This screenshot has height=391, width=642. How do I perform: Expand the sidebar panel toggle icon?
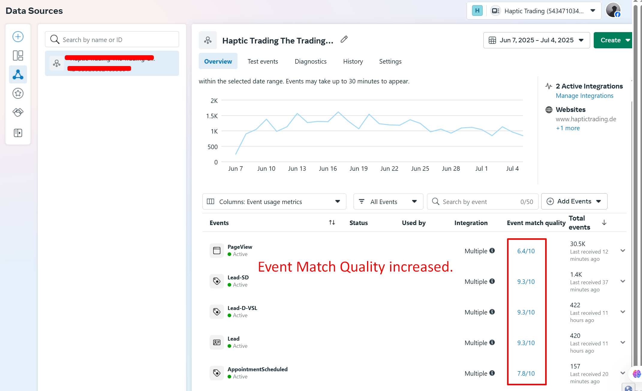pos(18,133)
